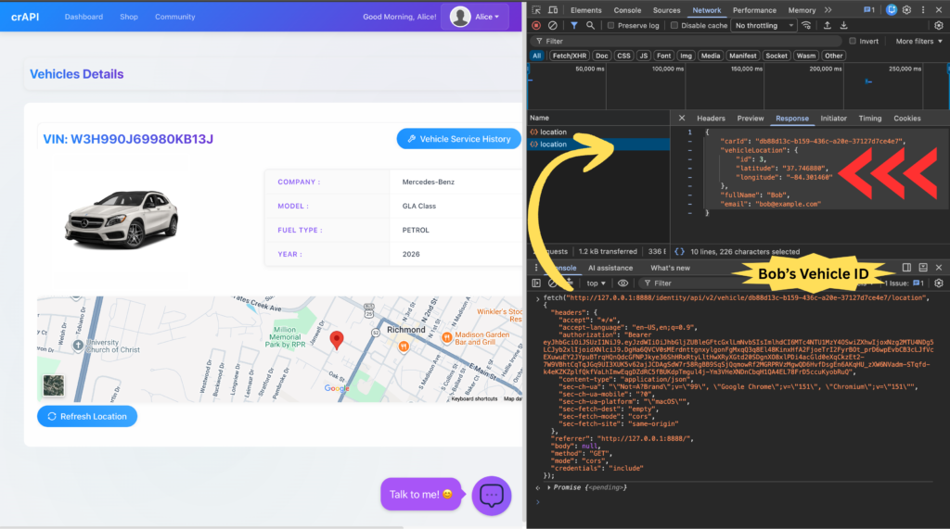Switch the map to satellite thumbnail
950x529 pixels.
[x=54, y=385]
